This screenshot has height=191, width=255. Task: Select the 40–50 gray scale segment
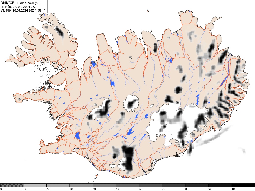tap(104, 185)
